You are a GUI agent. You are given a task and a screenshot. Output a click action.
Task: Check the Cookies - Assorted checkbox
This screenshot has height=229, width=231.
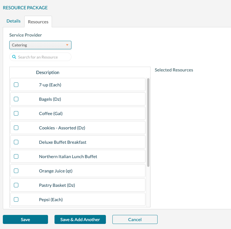click(x=16, y=127)
